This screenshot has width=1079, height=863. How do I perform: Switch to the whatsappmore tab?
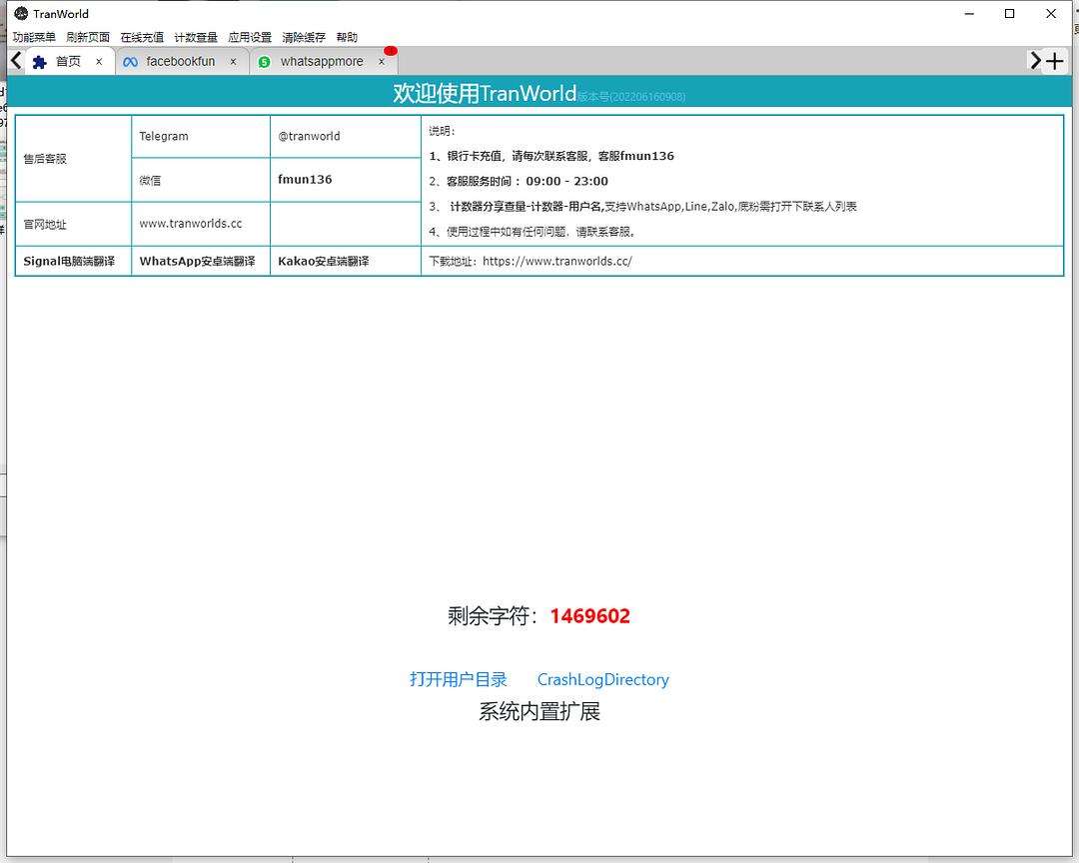pos(322,62)
